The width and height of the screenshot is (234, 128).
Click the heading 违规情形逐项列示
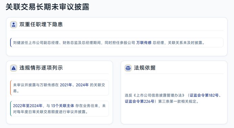tap(41, 68)
